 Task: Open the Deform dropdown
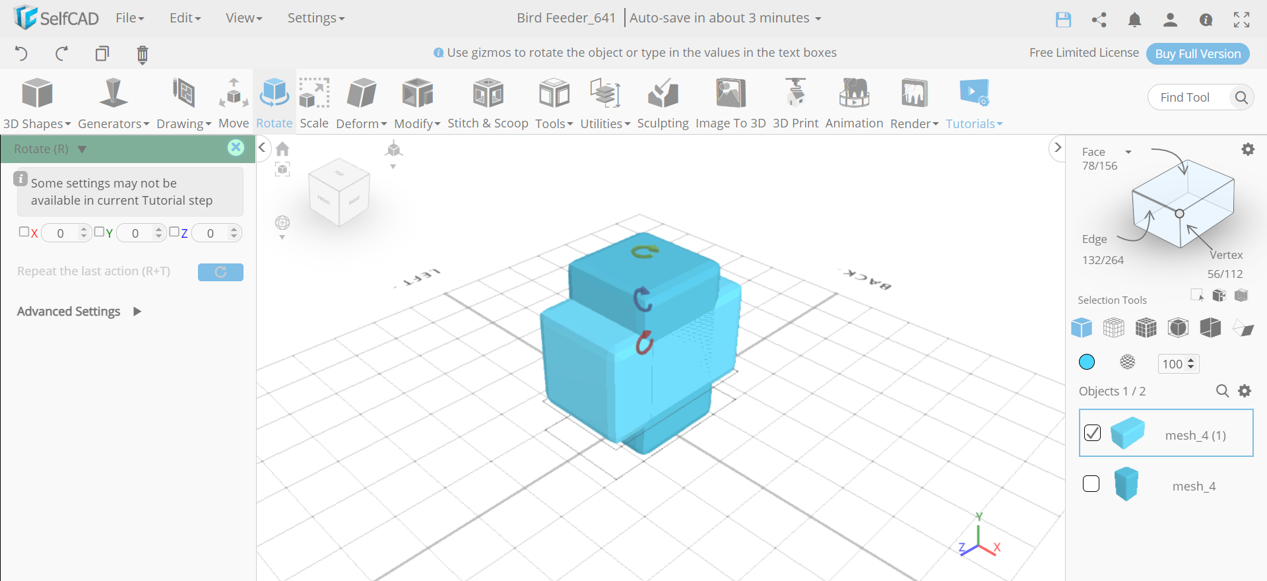pyautogui.click(x=361, y=104)
